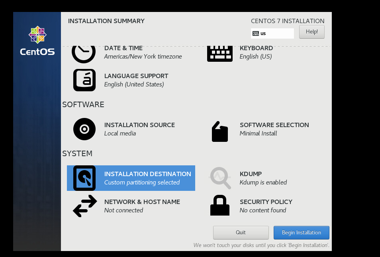
Task: Open the INSTALLATION SOURCE label
Action: tap(139, 125)
